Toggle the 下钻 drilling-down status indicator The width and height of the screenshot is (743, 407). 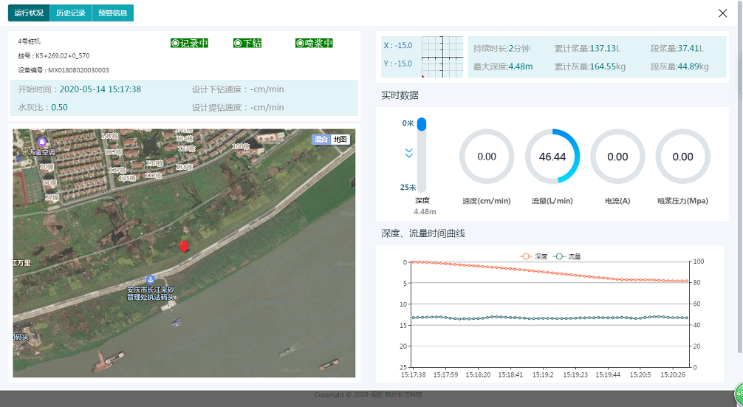tap(247, 44)
